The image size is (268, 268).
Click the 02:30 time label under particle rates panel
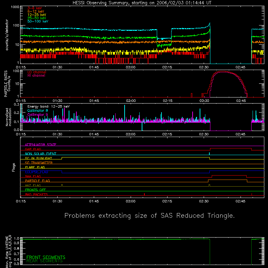point(204,101)
